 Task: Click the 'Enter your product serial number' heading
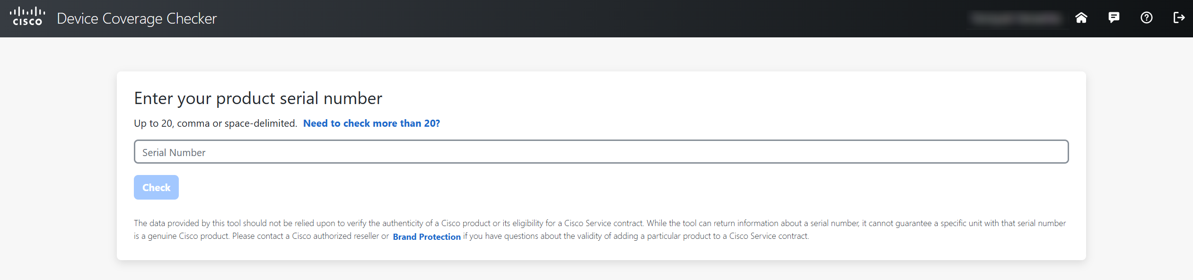tap(258, 98)
